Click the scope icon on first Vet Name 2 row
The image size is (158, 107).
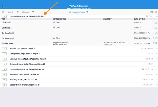pyautogui.click(x=154, y=23)
